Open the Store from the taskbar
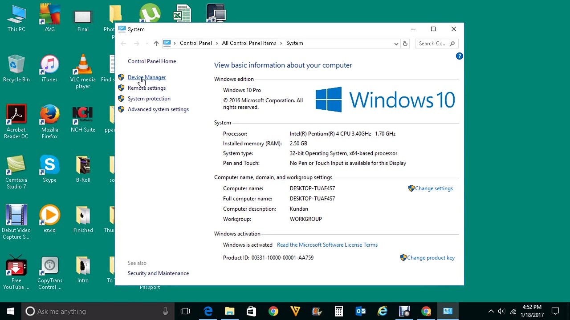This screenshot has width=570, height=320. point(252,311)
